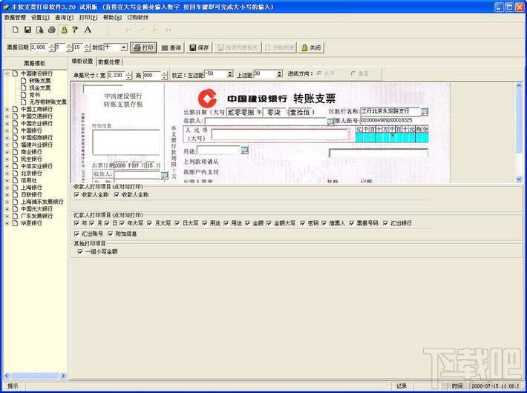This screenshot has width=527, height=393.
Task: Toggle the 一组小写金额 checkbox
Action: pyautogui.click(x=80, y=251)
